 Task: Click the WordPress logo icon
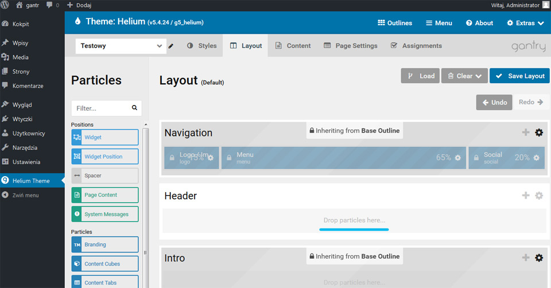point(5,5)
